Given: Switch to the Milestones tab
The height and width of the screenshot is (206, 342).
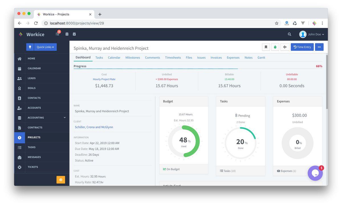Looking at the screenshot, I should click(133, 57).
